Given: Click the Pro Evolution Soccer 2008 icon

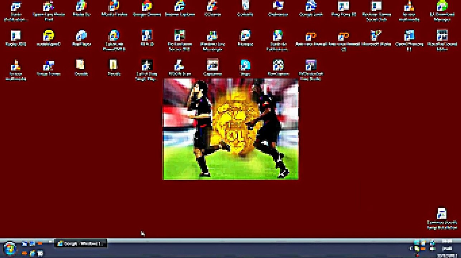Looking at the screenshot, I should click(180, 40).
